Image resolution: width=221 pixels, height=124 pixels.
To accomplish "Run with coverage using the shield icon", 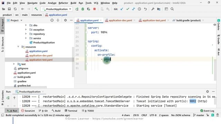I will [88, 9].
